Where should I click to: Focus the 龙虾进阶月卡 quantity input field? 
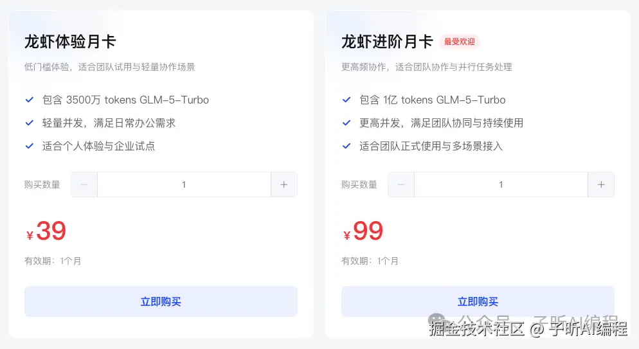click(501, 184)
